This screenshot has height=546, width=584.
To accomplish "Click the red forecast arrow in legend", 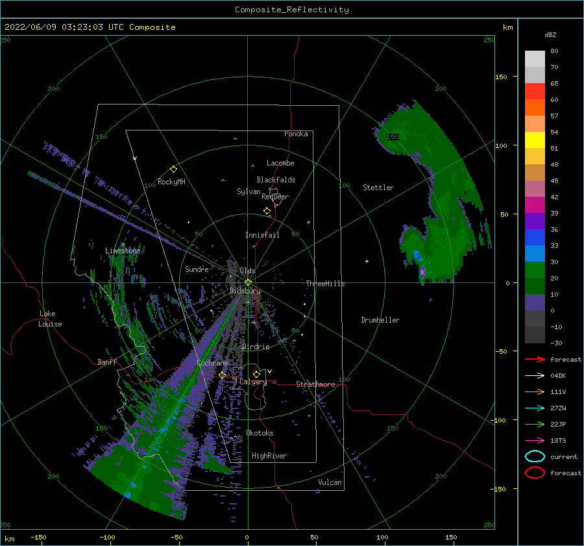I will pyautogui.click(x=535, y=359).
